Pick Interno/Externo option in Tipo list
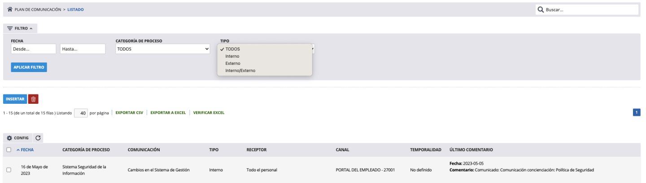 240,71
